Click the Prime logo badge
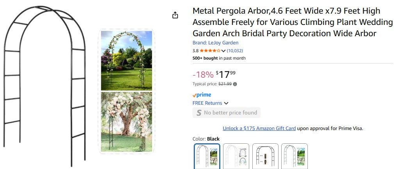 point(202,95)
